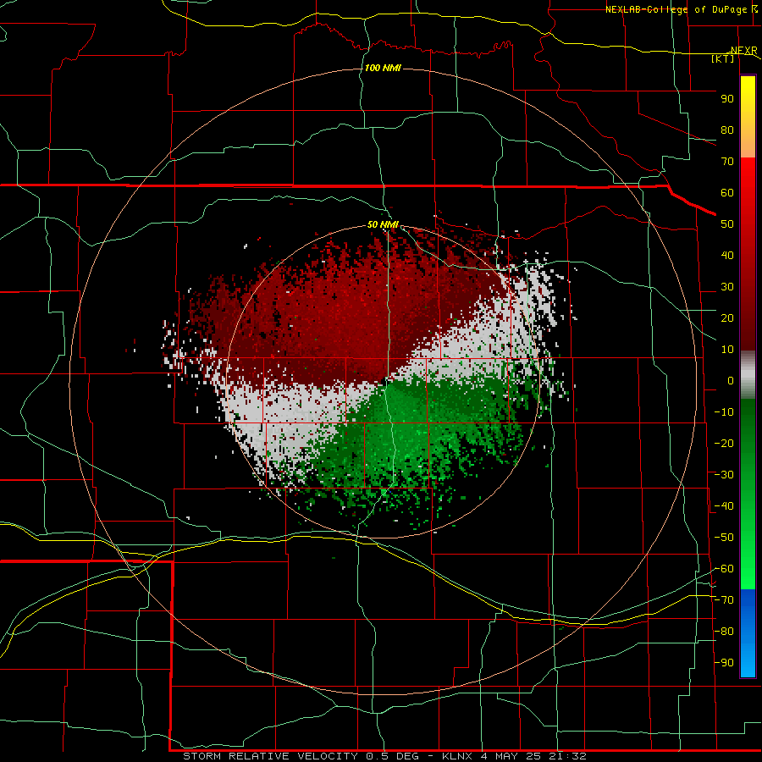The image size is (762, 762).
Task: Click the NEXR label at top right
Action: click(744, 51)
